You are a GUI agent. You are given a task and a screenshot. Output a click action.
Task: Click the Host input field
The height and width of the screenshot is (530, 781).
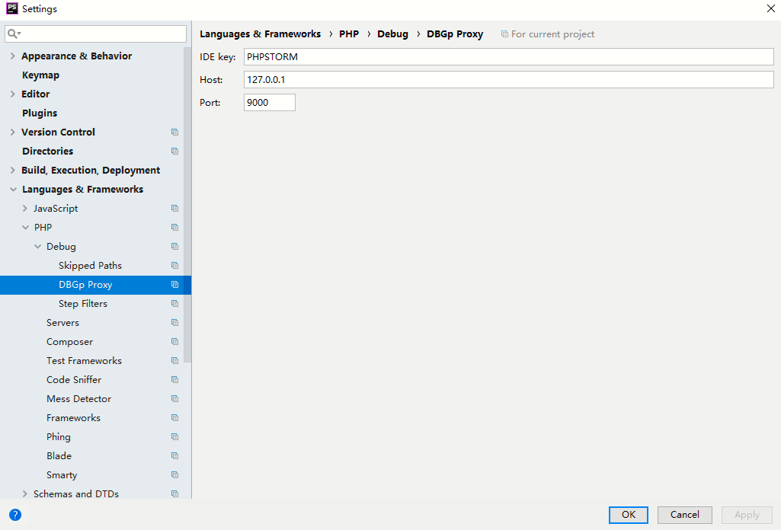[x=508, y=80]
